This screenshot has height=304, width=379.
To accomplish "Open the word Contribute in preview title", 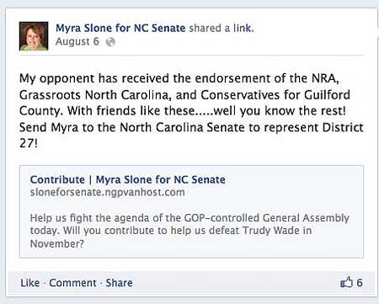I will point(57,179).
